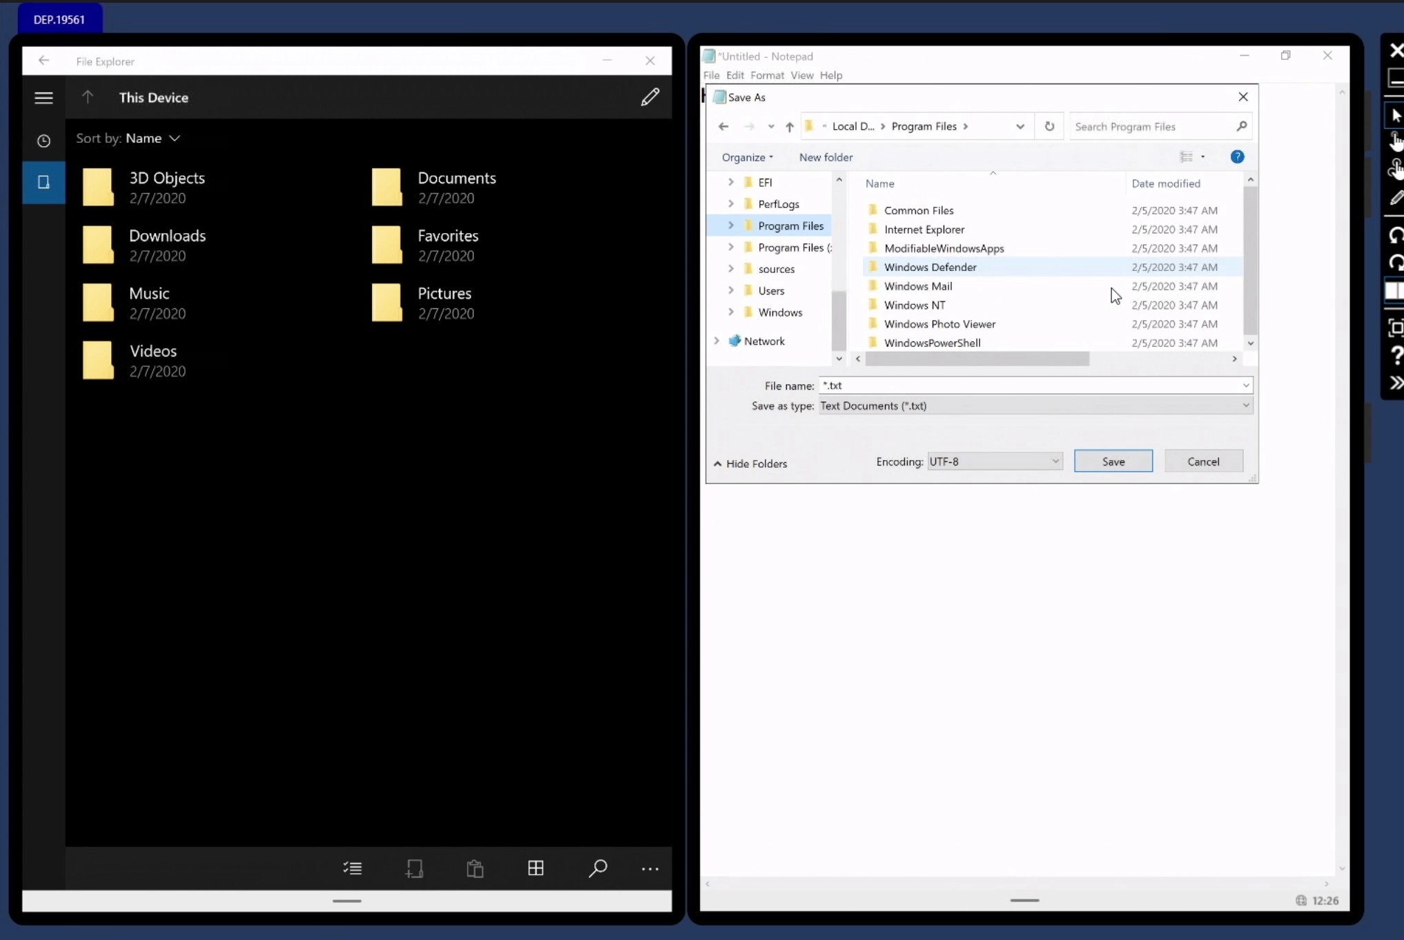Sort by Date modified column header
Screen dimensions: 1404x940
click(1165, 183)
